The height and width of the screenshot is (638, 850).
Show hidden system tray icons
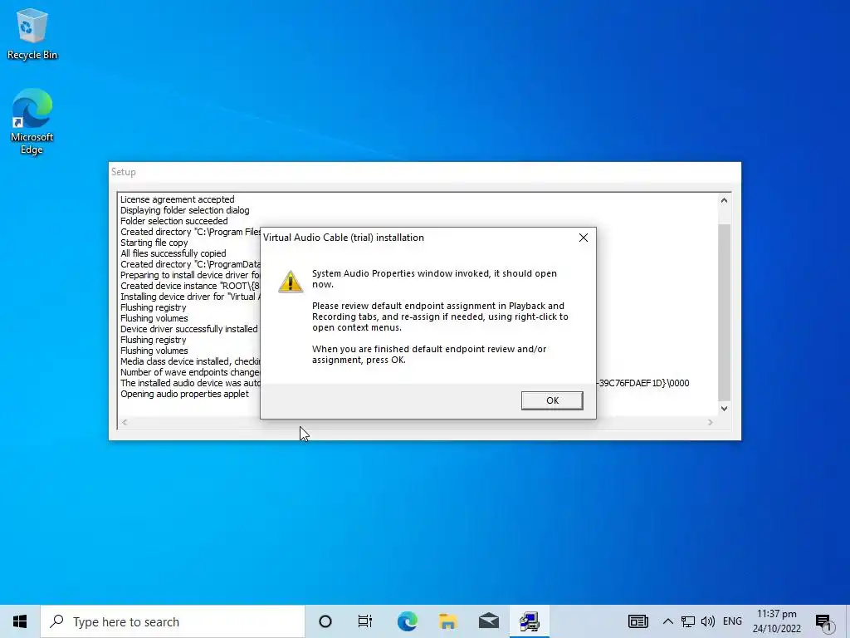[668, 621]
